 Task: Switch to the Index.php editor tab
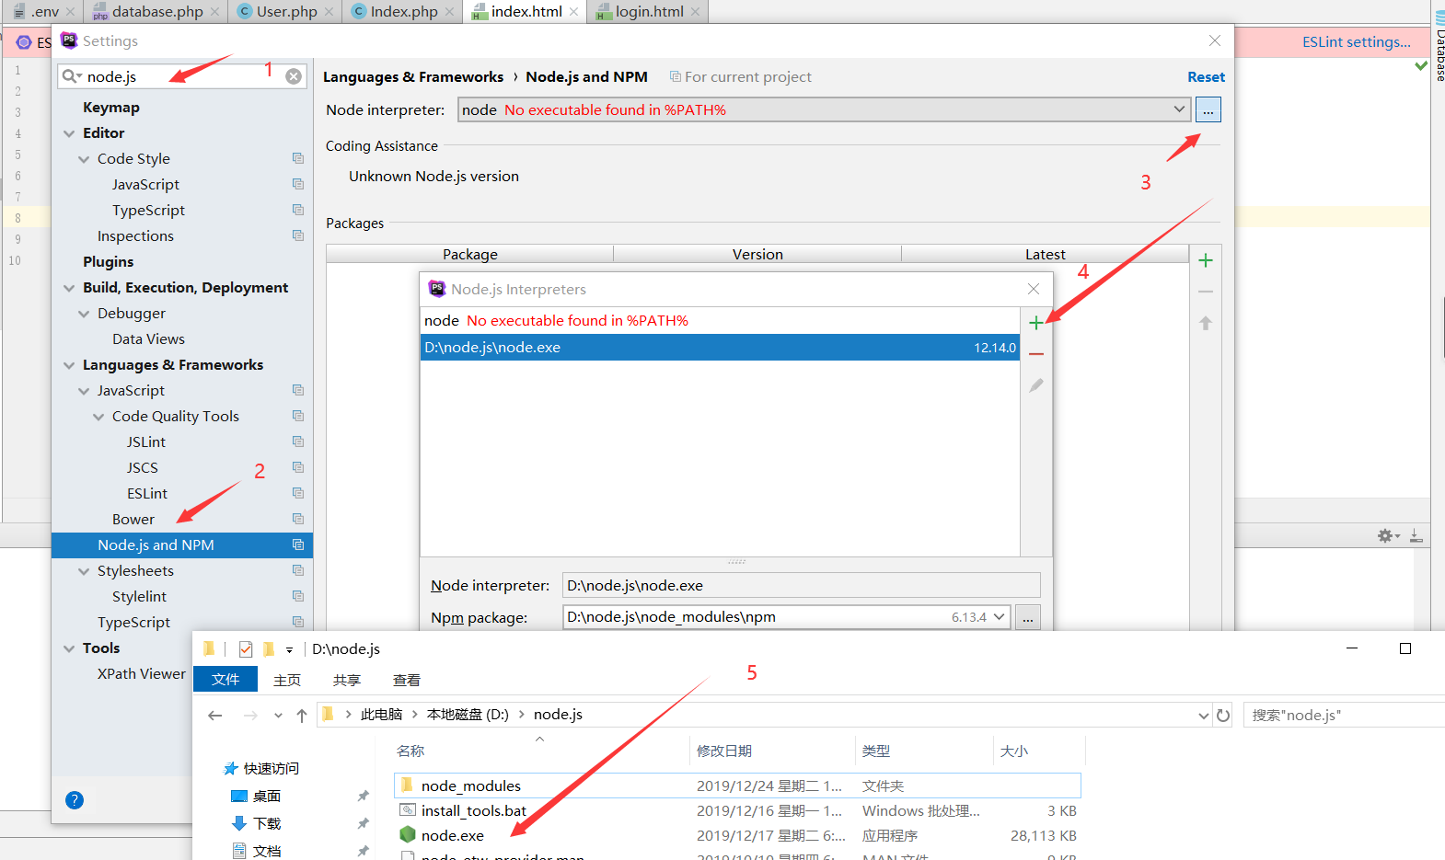403,12
